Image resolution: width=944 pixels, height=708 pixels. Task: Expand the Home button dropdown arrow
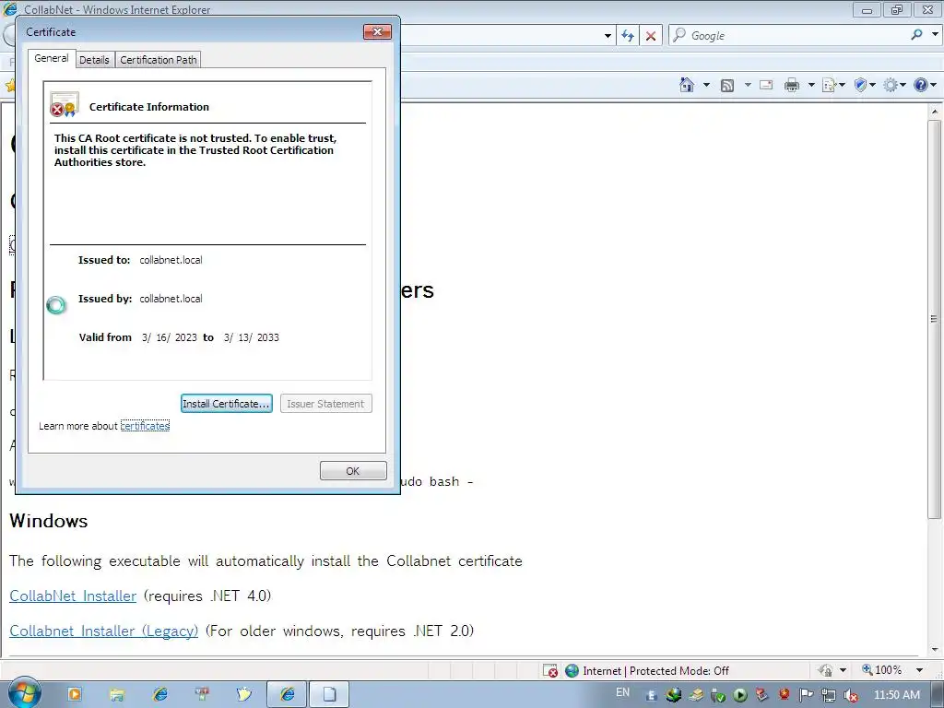(706, 85)
